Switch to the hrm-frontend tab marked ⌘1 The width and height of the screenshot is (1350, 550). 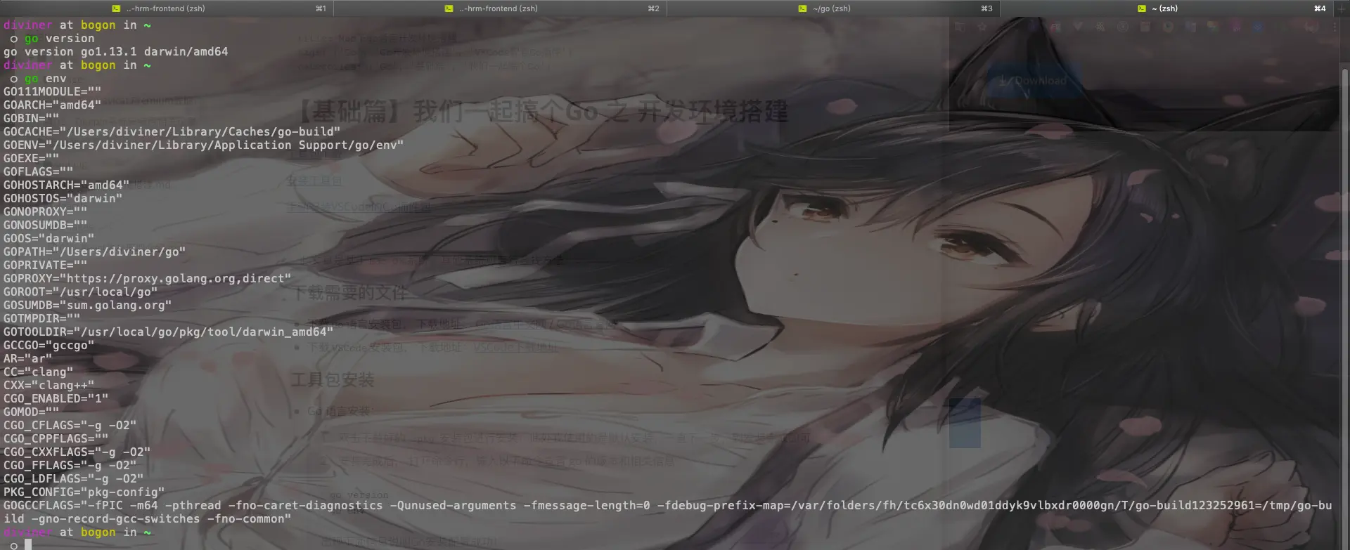167,8
